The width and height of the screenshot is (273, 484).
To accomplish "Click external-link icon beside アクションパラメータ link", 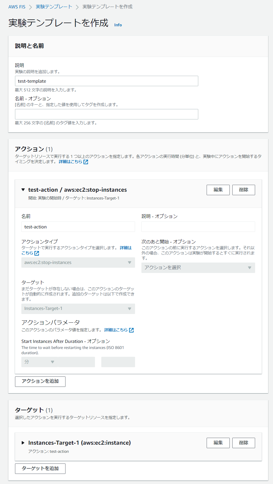I will tap(131, 330).
